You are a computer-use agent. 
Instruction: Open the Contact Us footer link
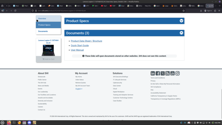[42, 110]
